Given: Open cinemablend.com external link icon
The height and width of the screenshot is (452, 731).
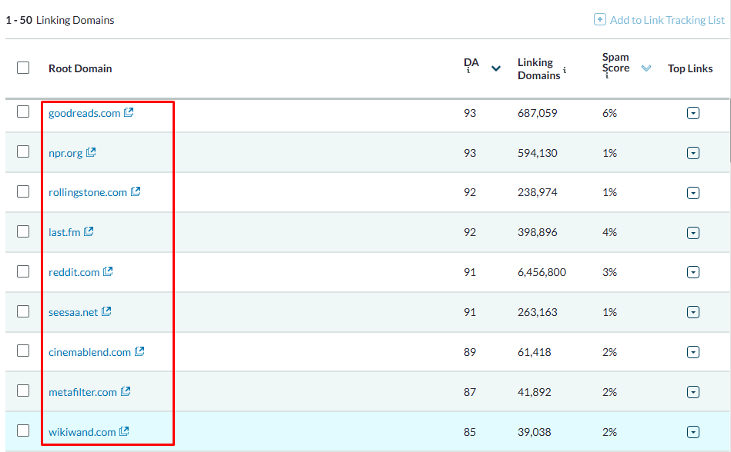Looking at the screenshot, I should pyautogui.click(x=139, y=351).
